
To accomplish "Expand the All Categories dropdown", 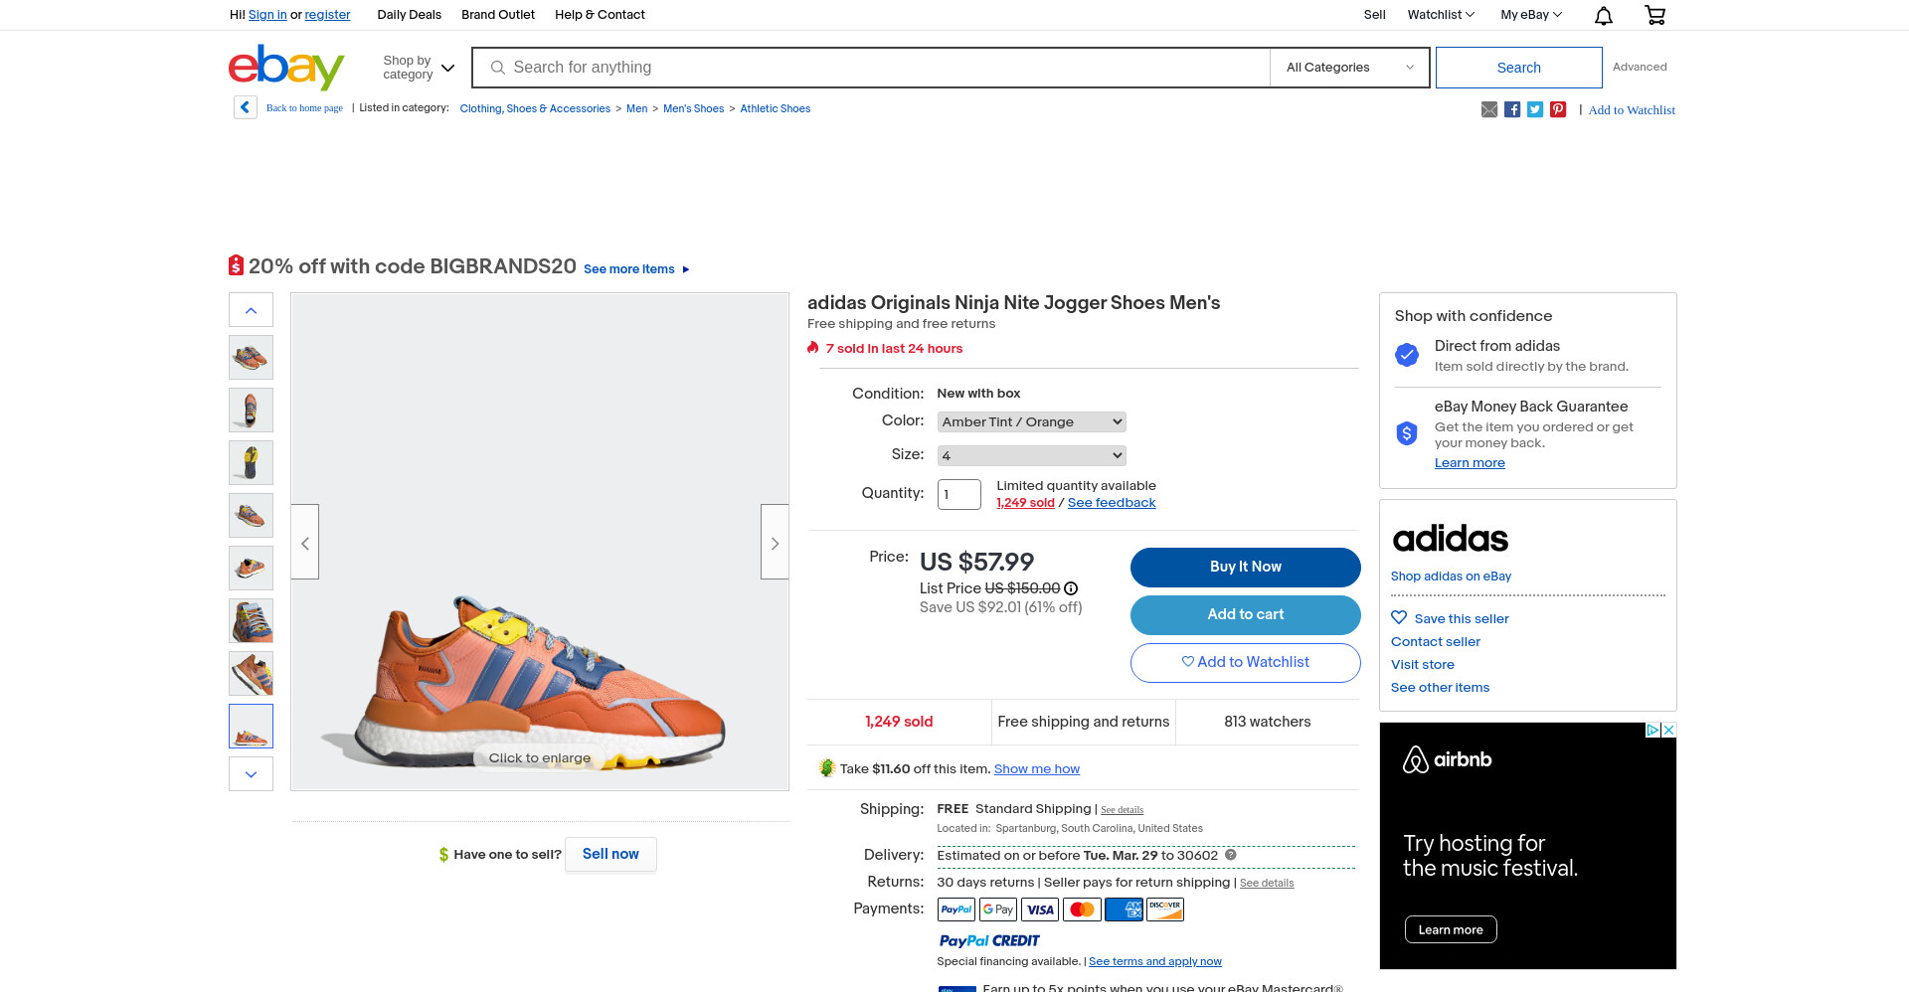I will click(x=1349, y=68).
